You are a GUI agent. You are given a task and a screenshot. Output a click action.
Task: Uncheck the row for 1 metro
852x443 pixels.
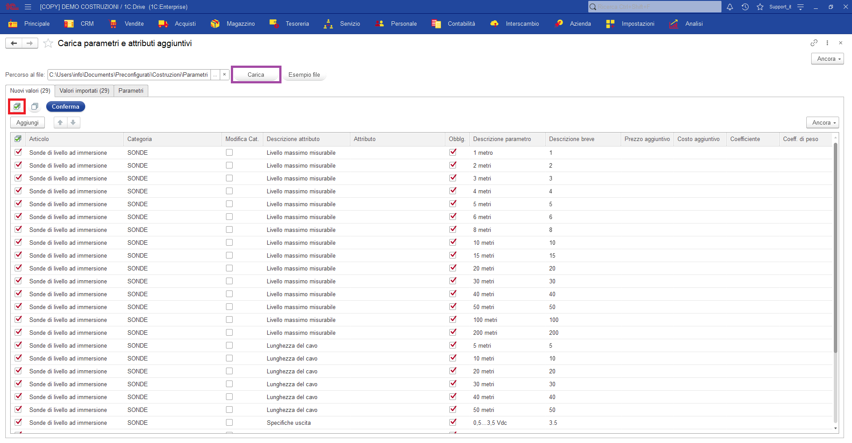pos(18,152)
